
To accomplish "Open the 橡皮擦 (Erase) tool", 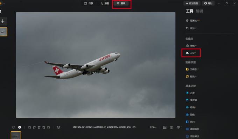I will [x=191, y=100].
